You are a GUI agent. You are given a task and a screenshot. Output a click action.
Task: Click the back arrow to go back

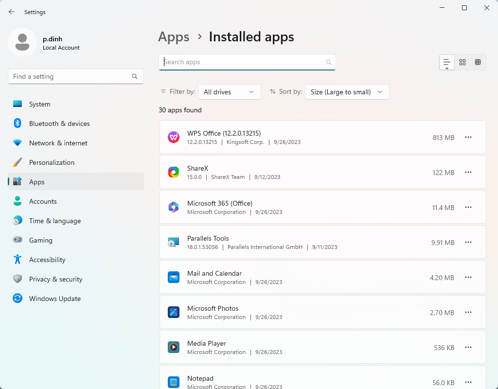tap(11, 12)
